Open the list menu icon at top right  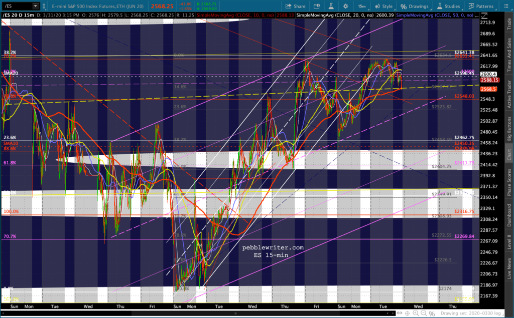pyautogui.click(x=506, y=6)
